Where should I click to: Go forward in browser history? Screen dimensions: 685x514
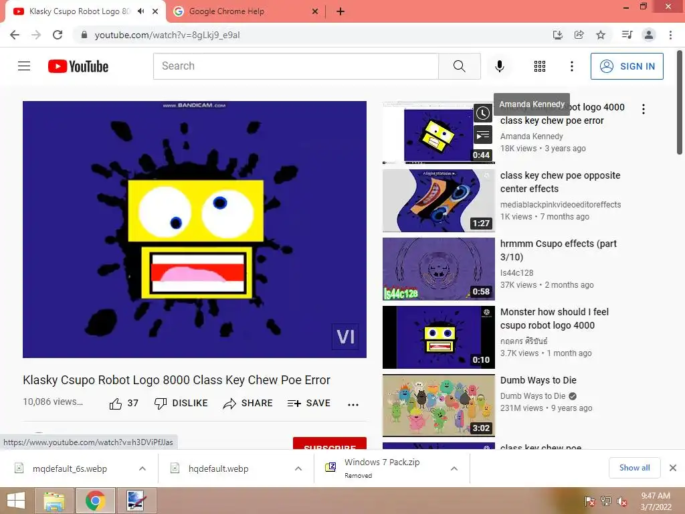pyautogui.click(x=36, y=35)
